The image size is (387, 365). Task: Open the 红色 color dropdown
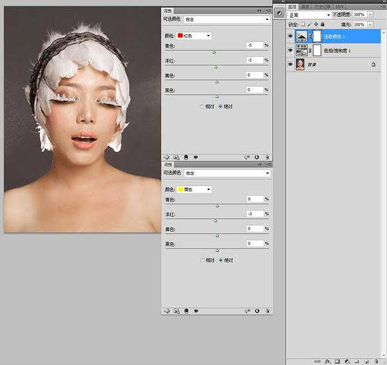pos(194,36)
